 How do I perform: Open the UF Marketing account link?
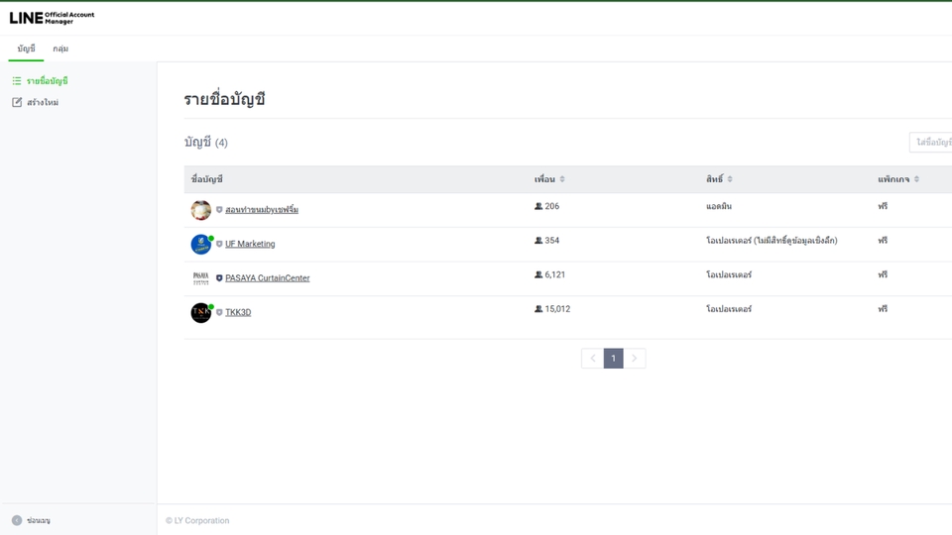(x=250, y=244)
